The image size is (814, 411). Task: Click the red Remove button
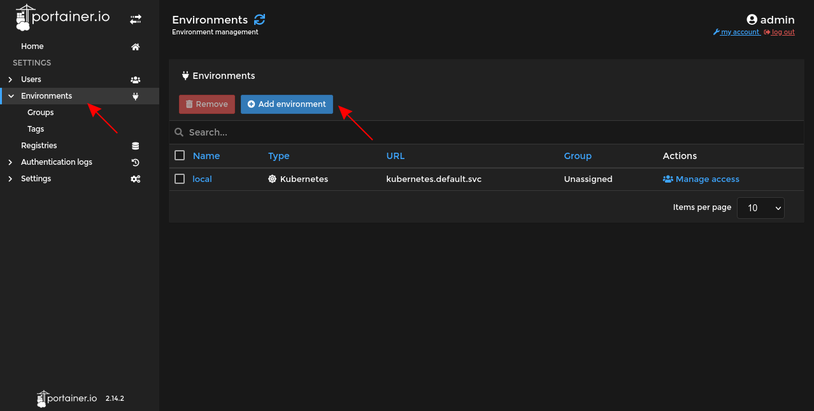point(207,104)
